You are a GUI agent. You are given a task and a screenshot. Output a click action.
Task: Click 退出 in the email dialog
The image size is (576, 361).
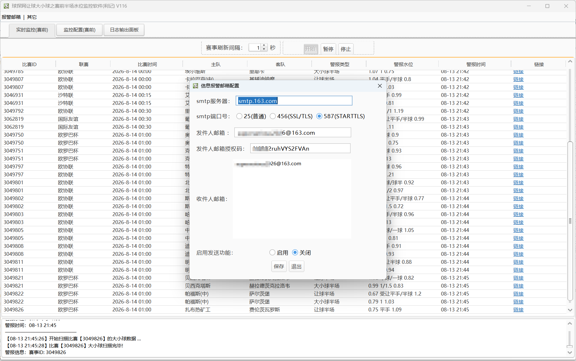pyautogui.click(x=296, y=266)
